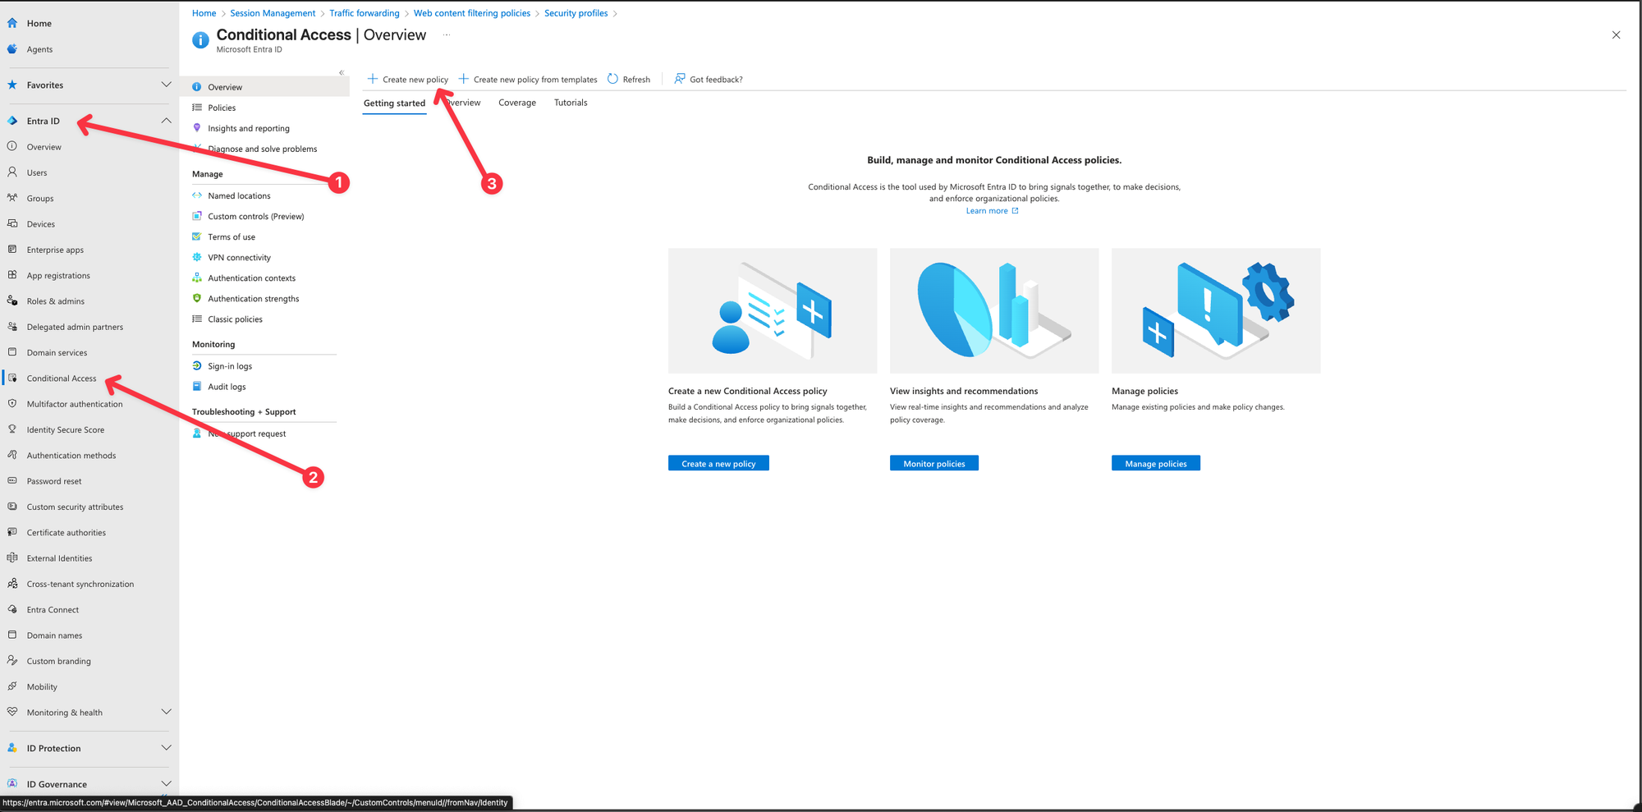Click Security profiles in the breadcrumb

tap(576, 13)
